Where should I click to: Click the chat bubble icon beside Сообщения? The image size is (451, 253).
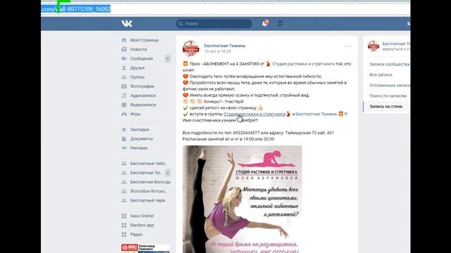pos(124,58)
